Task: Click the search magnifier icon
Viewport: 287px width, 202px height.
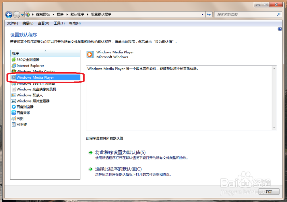Action: [279, 14]
